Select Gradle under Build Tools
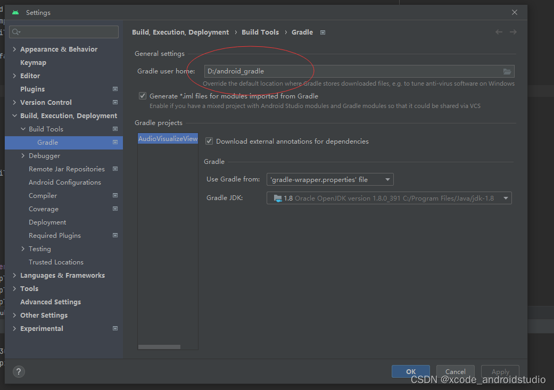The width and height of the screenshot is (554, 390). 64,143
